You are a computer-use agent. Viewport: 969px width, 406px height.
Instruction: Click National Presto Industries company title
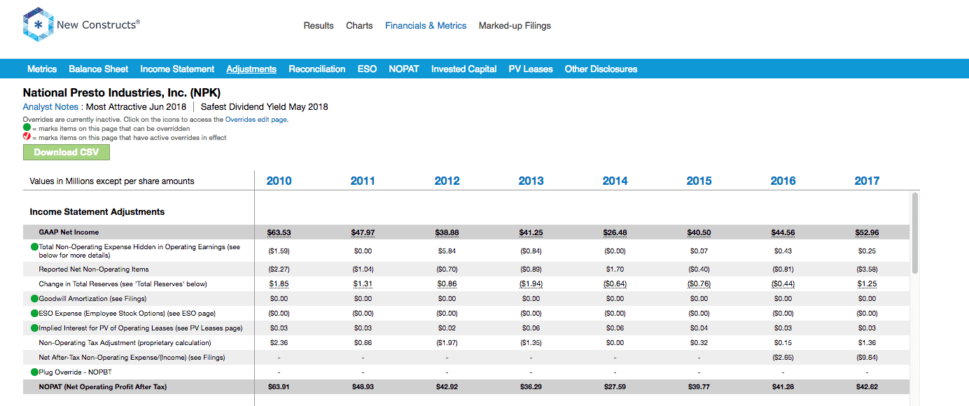pos(122,92)
